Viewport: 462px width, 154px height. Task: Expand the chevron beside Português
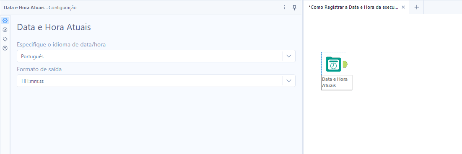[x=289, y=56]
